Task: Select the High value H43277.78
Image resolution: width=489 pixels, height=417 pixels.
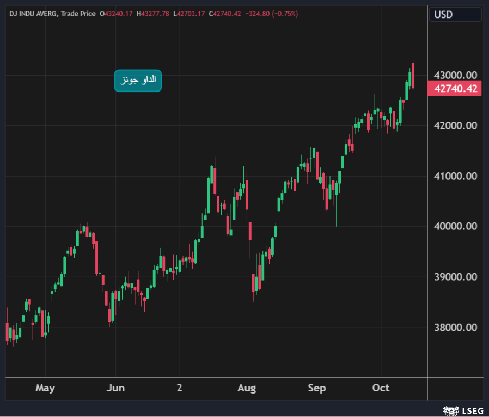Action: coord(154,14)
